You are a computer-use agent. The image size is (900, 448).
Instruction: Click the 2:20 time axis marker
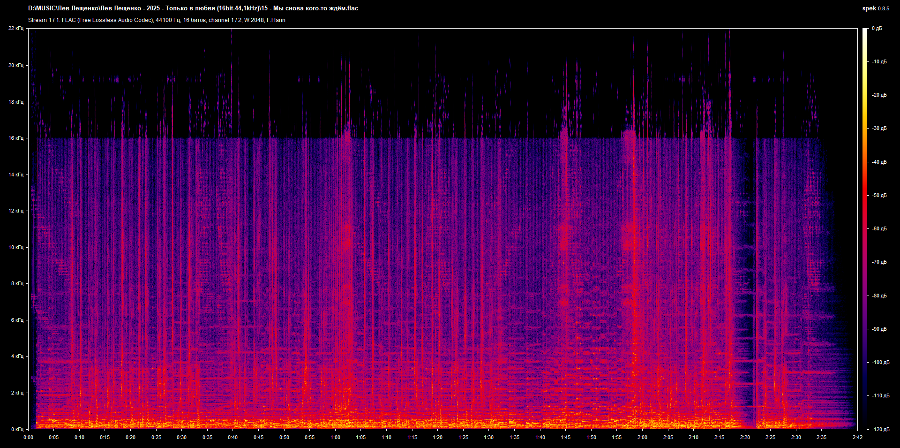[x=744, y=437]
